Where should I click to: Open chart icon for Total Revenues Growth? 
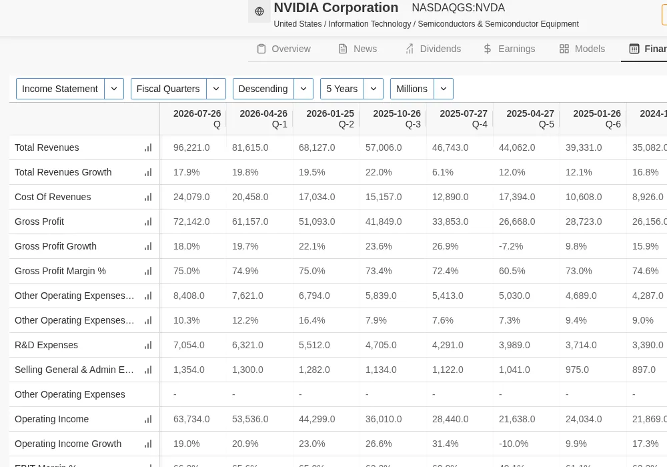click(148, 172)
